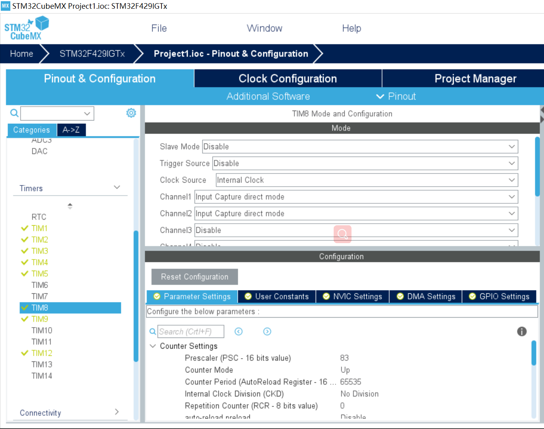544x429 pixels.
Task: Switch to Clock Configuration tab
Action: (288, 78)
